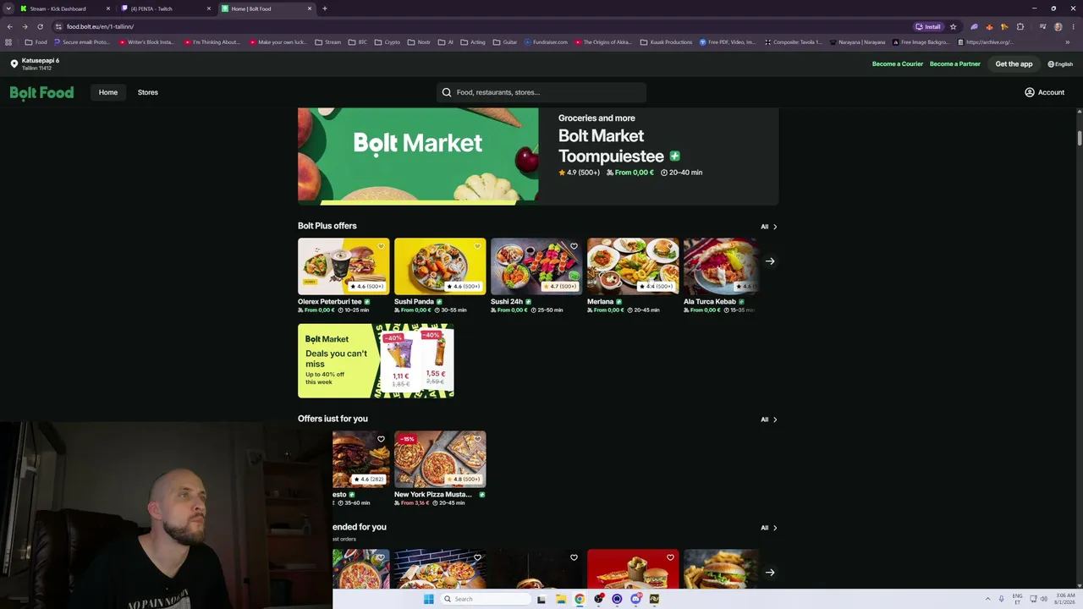Image resolution: width=1083 pixels, height=609 pixels.
Task: Click the Get the app button
Action: (x=1014, y=64)
